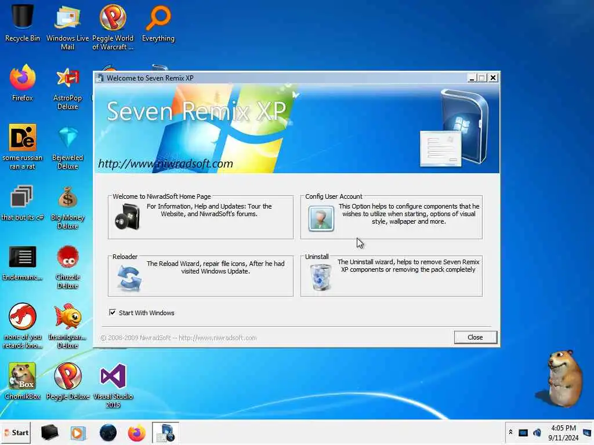Screen dimensions: 594x445
Task: Open the clock showing 4:05 PM
Action: [x=563, y=433]
